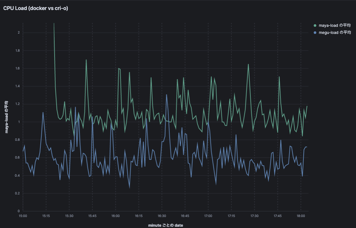Click the 17:00 x-axis tick label
356x228 pixels.
coord(208,216)
